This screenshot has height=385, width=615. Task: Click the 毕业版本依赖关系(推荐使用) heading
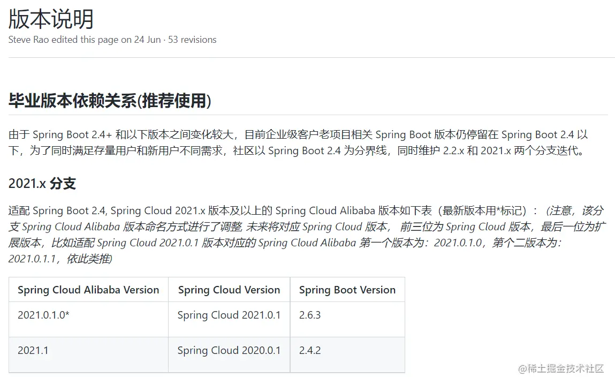(x=110, y=101)
